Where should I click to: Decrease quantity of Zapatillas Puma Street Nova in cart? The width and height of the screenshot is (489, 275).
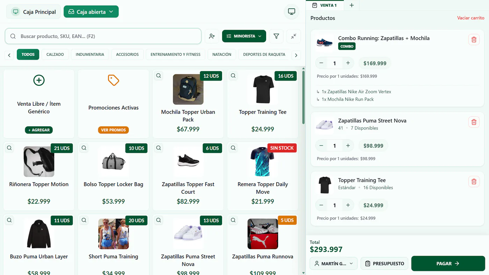[x=321, y=146]
